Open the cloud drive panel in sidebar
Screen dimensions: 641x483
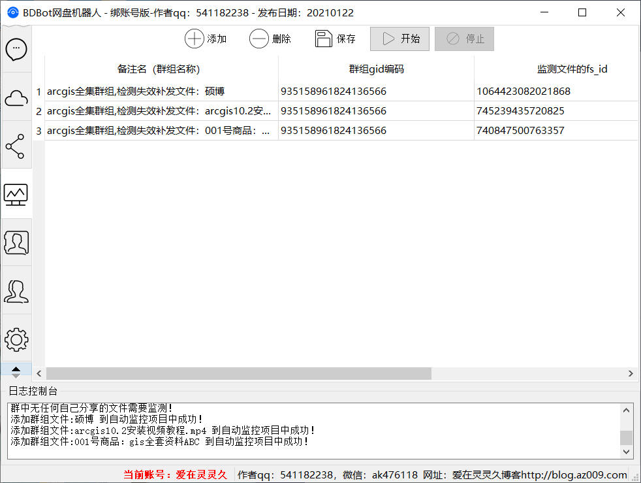tap(16, 97)
